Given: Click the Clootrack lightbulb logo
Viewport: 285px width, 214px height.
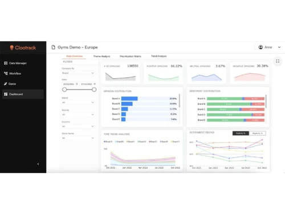Looking at the screenshot, I should pos(12,47).
